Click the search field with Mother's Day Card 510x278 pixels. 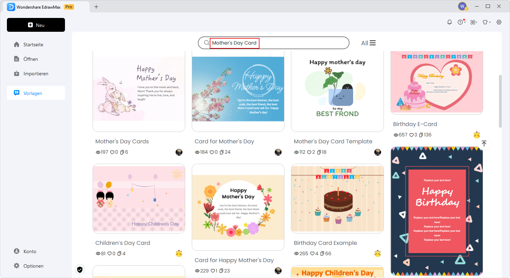click(273, 43)
